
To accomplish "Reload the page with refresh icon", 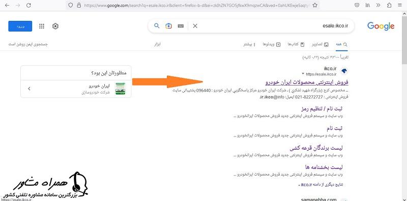I will [29, 5].
